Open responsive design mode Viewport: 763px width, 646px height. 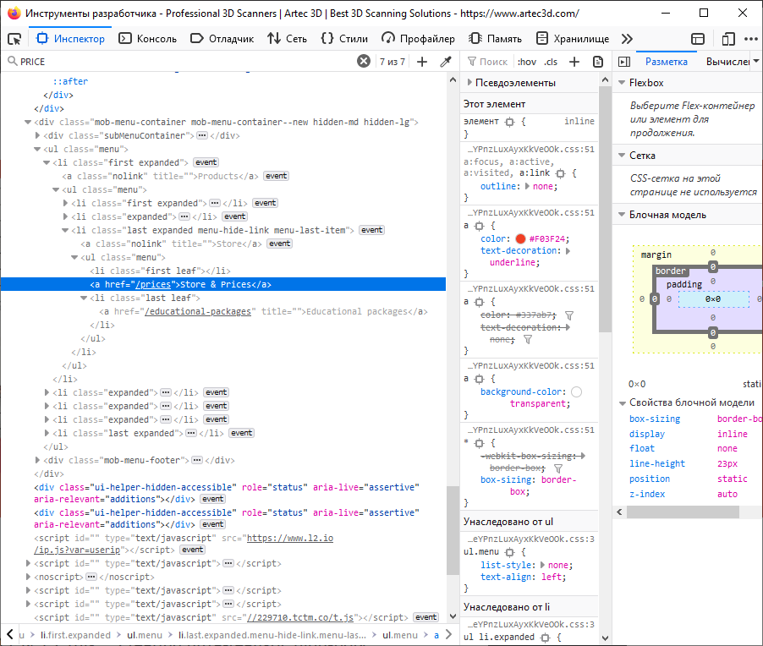tap(727, 39)
